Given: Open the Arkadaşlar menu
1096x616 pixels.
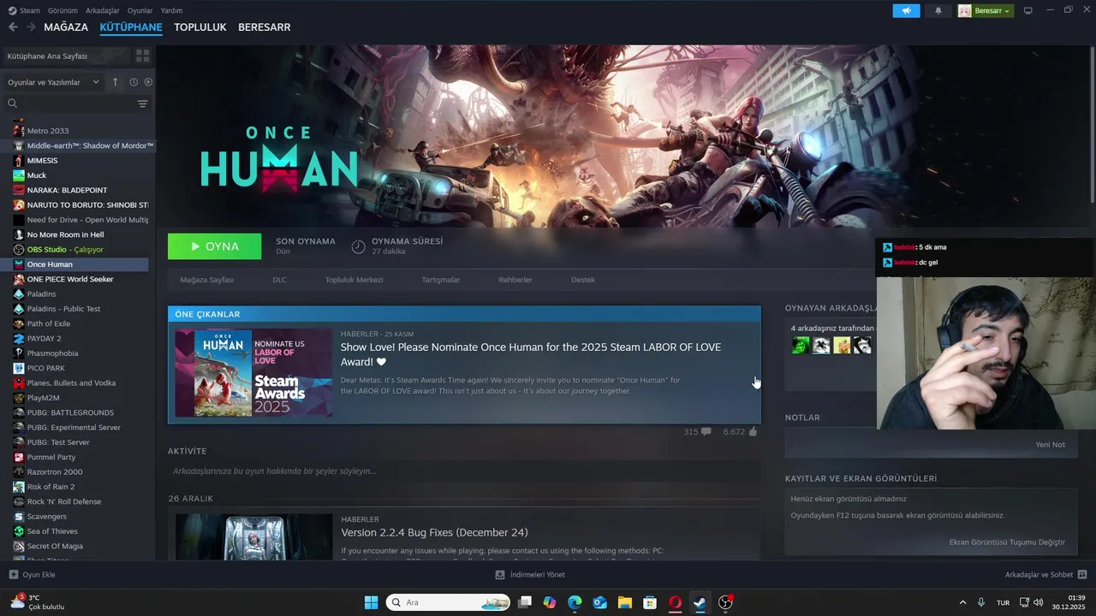Looking at the screenshot, I should [103, 10].
